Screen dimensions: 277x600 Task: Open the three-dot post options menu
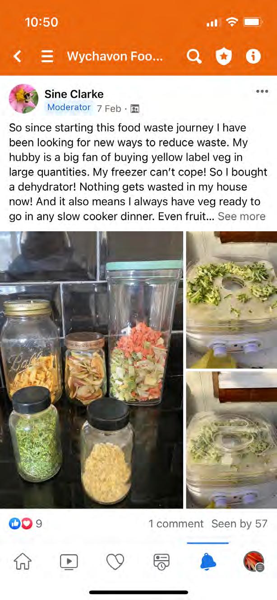click(262, 91)
